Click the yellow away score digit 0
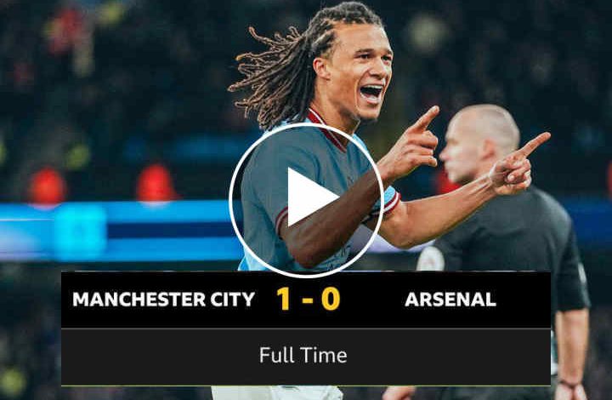This screenshot has height=400, width=612. (x=331, y=300)
